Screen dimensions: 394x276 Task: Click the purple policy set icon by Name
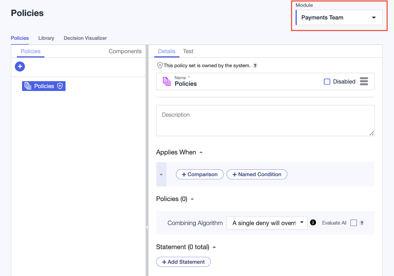point(167,81)
